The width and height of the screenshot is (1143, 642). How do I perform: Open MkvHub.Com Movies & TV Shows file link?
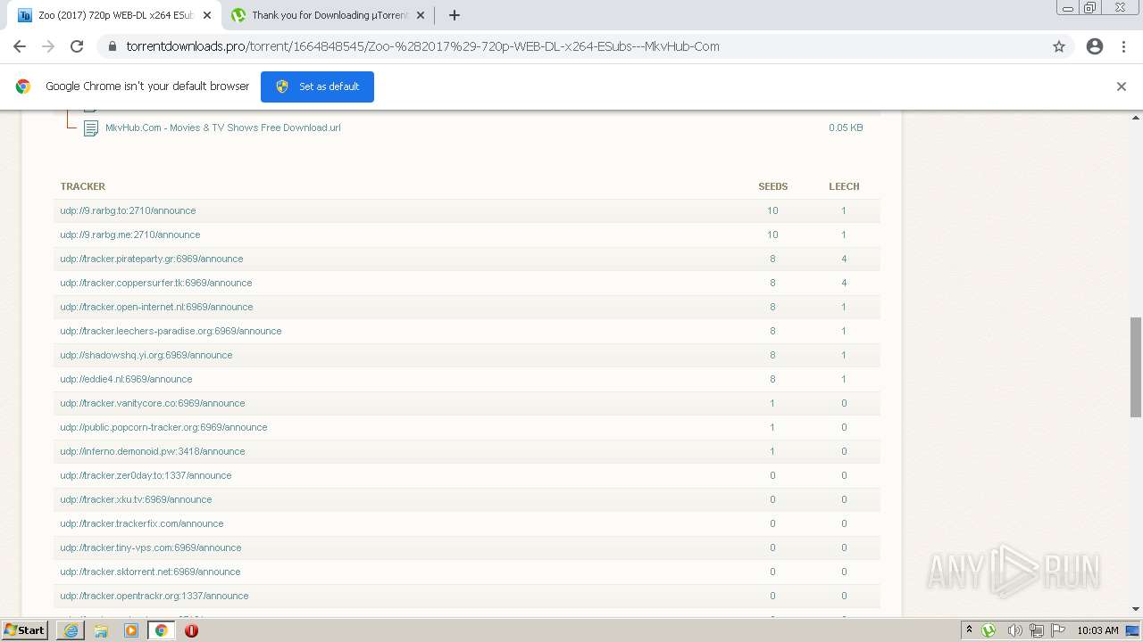tap(223, 128)
